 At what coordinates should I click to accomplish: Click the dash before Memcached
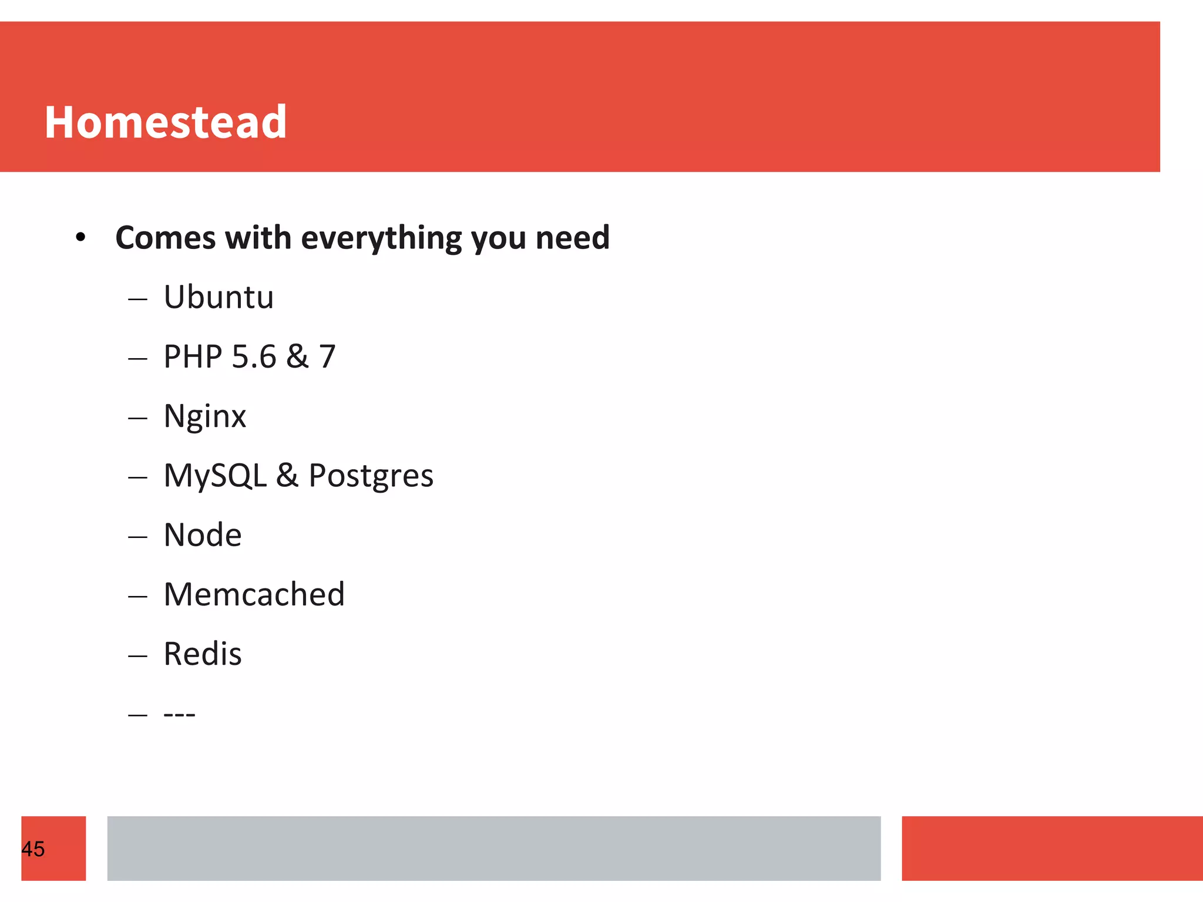137,597
